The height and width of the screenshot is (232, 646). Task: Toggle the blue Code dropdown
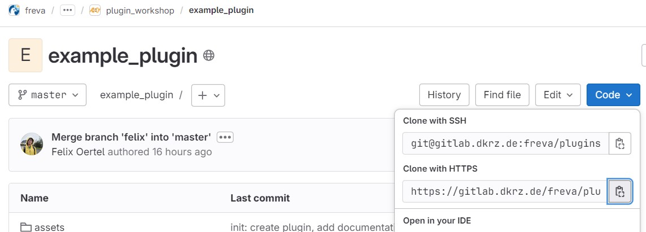[x=613, y=95]
